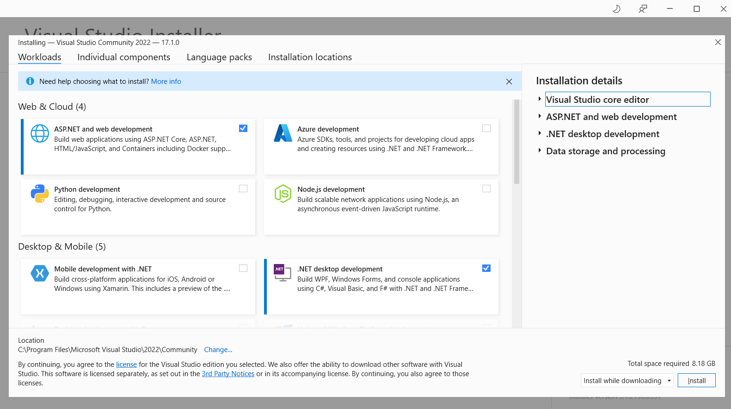Open the Install while downloading dropdown
The width and height of the screenshot is (731, 409).
(x=627, y=380)
